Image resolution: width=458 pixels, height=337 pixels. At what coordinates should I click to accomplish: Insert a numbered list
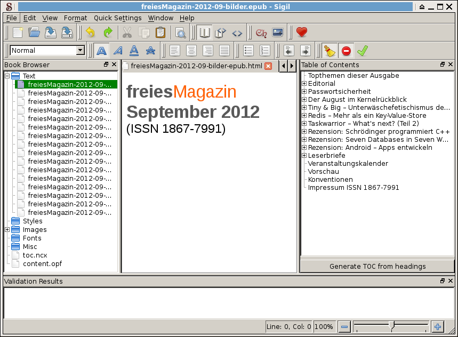tap(264, 51)
